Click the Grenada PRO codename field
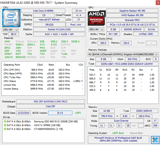Viewport: 160px width, 145px height. [132, 20]
